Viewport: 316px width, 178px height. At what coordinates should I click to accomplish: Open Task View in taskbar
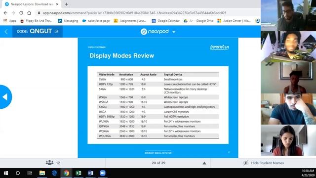pyautogui.click(x=30, y=173)
